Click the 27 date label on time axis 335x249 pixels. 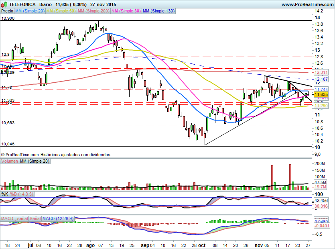pyautogui.click(x=308, y=245)
